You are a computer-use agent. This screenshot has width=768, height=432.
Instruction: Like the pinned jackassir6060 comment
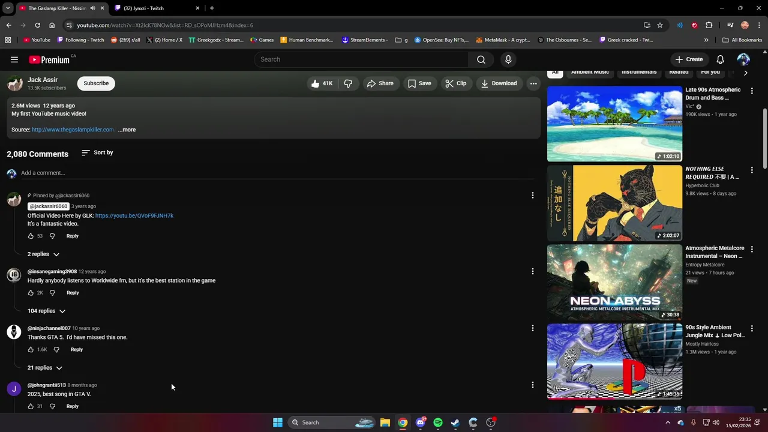coord(31,236)
